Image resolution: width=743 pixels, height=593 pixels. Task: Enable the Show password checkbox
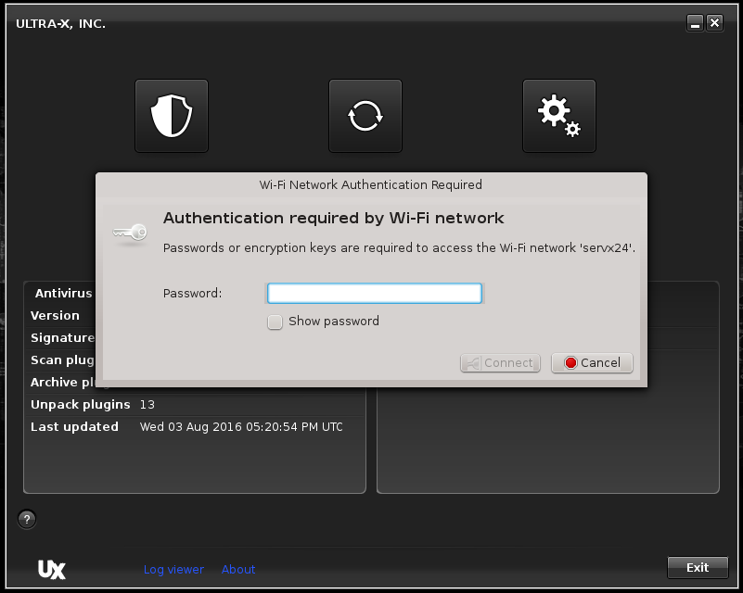tap(275, 322)
